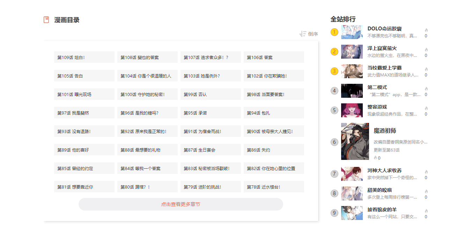
Task: Expand list via 点击查看更多章节
Action: coord(181,204)
